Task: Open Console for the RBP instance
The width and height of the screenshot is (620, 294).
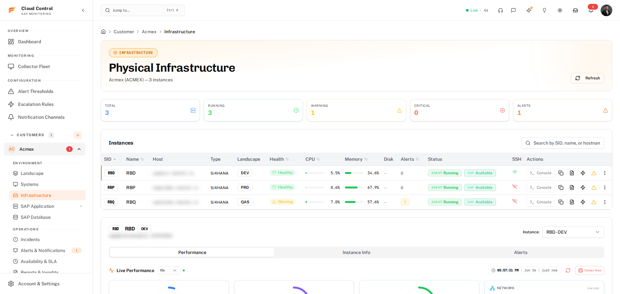Action: [x=541, y=188]
